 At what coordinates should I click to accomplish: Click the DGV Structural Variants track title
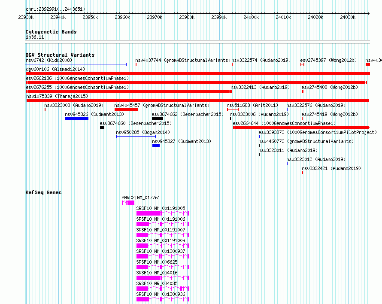point(60,55)
